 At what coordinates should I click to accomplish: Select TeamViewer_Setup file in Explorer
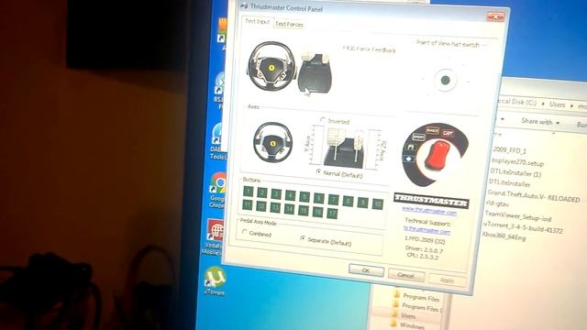pyautogui.click(x=518, y=215)
